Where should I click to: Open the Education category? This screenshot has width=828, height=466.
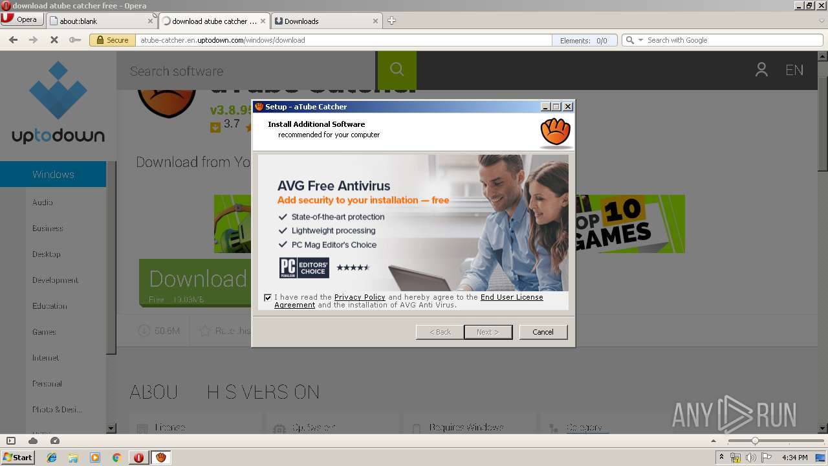[50, 306]
